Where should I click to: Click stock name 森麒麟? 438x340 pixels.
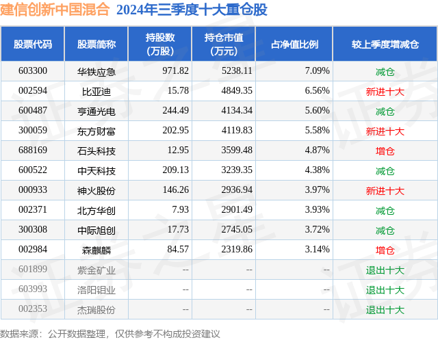pos(96,250)
